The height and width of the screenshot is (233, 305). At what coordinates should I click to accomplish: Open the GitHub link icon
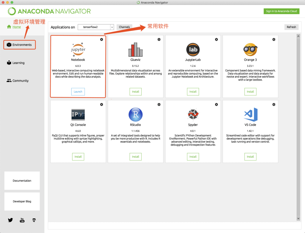(34, 220)
